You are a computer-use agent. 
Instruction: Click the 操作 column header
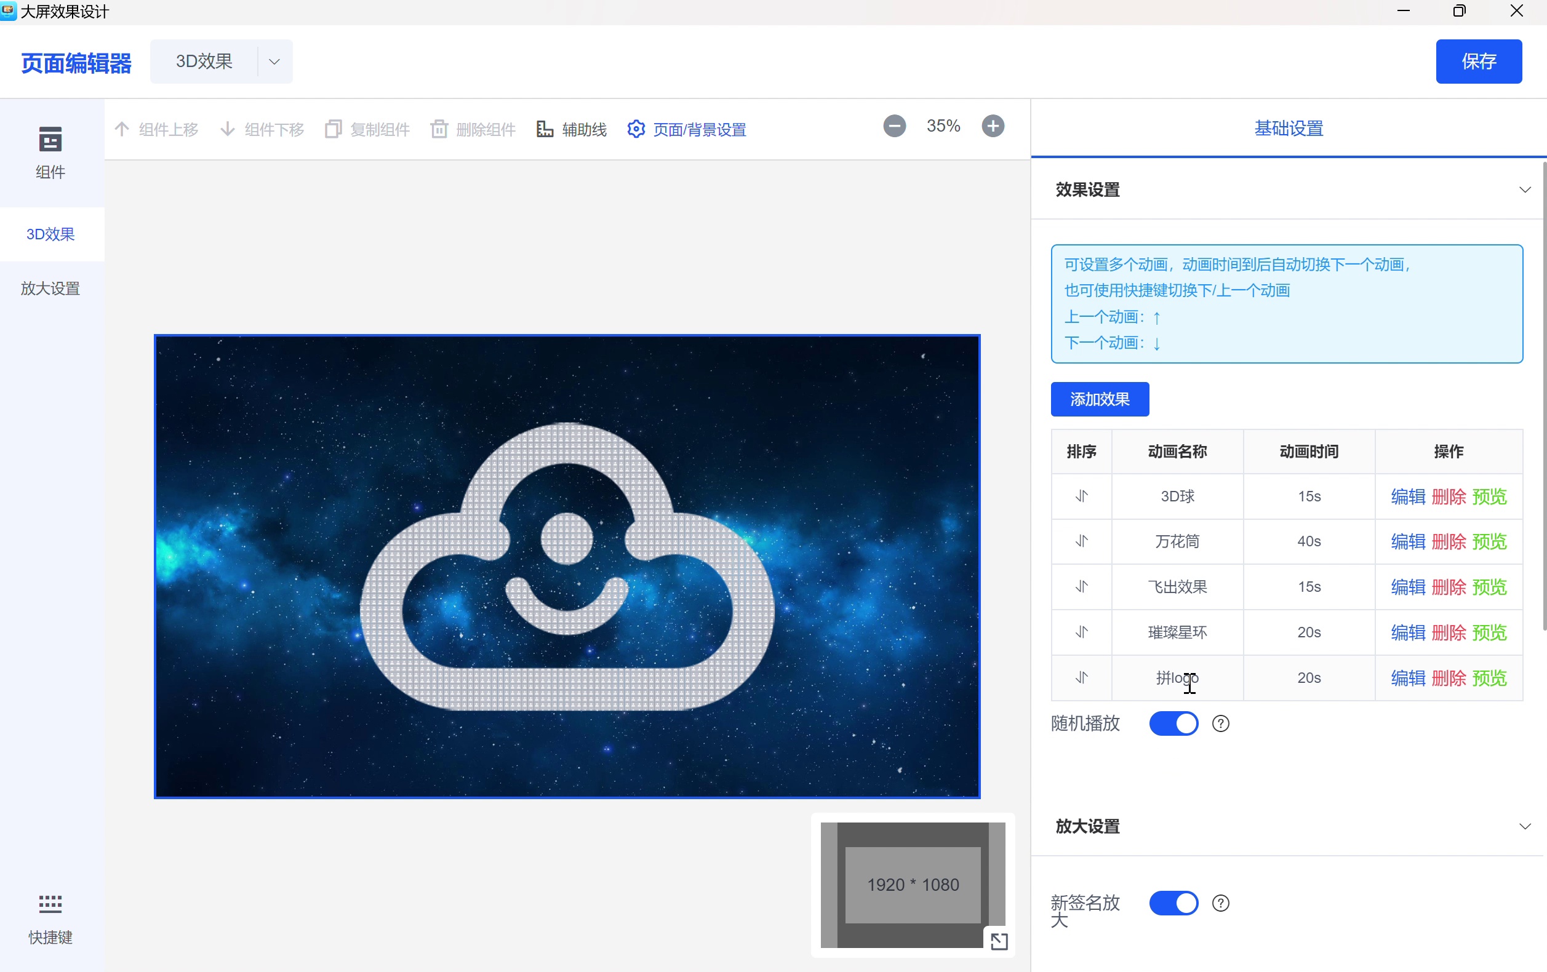click(x=1449, y=451)
